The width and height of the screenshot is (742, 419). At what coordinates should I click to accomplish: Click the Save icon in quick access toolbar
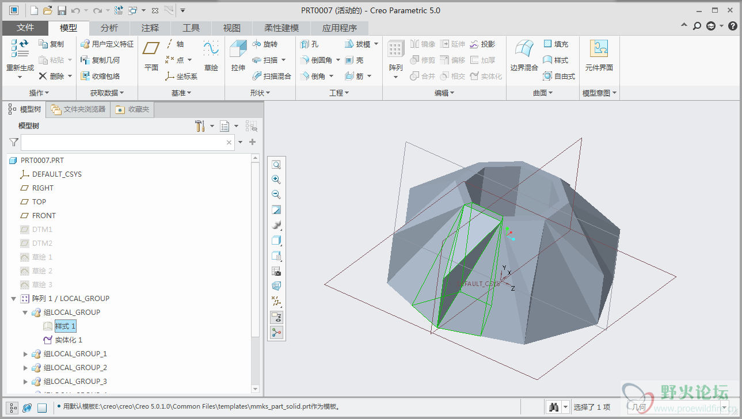click(x=62, y=10)
